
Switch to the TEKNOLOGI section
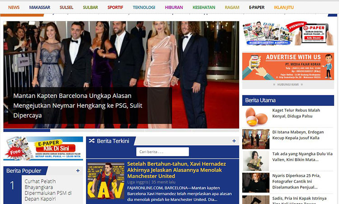tap(144, 7)
